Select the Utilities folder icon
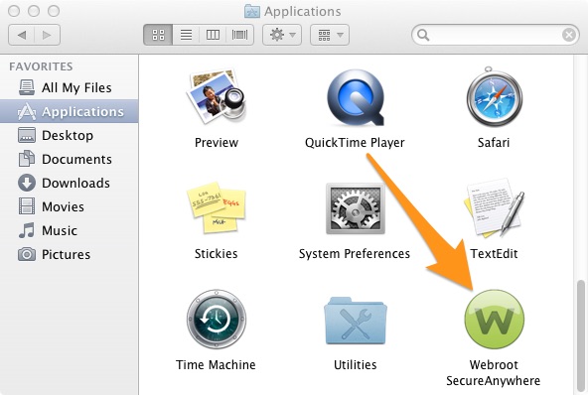 356,321
